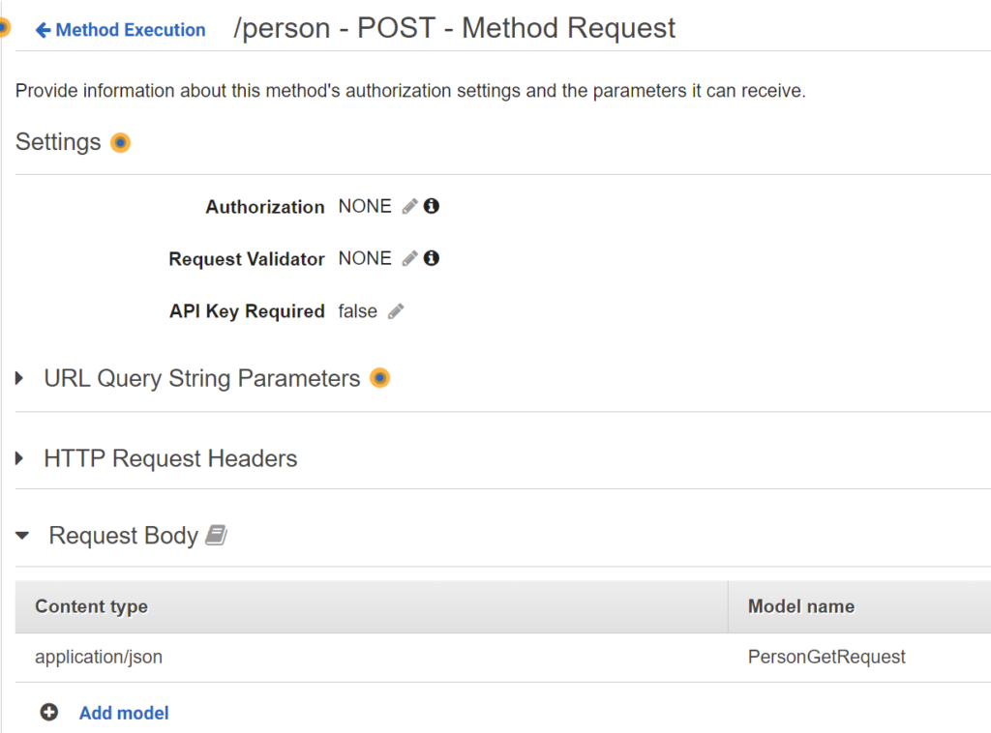
Task: Open Request Body documentation book icon
Action: 216,535
